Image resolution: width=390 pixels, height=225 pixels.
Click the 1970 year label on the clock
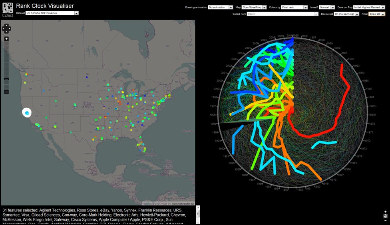[372, 124]
